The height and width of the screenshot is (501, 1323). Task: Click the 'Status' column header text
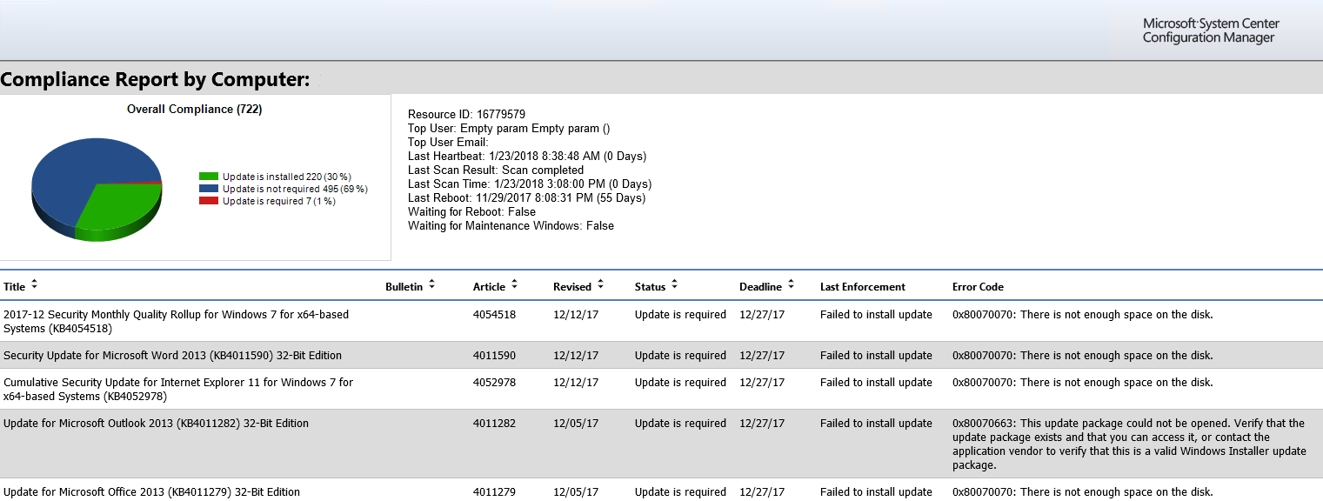pos(650,287)
